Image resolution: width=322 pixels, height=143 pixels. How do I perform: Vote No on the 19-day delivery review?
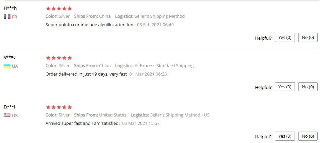point(308,87)
